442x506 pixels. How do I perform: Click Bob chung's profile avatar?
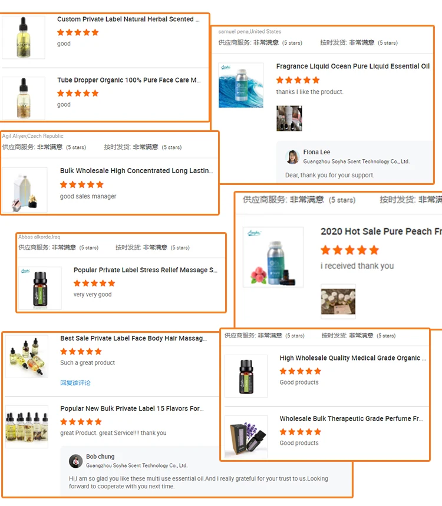coord(76,461)
